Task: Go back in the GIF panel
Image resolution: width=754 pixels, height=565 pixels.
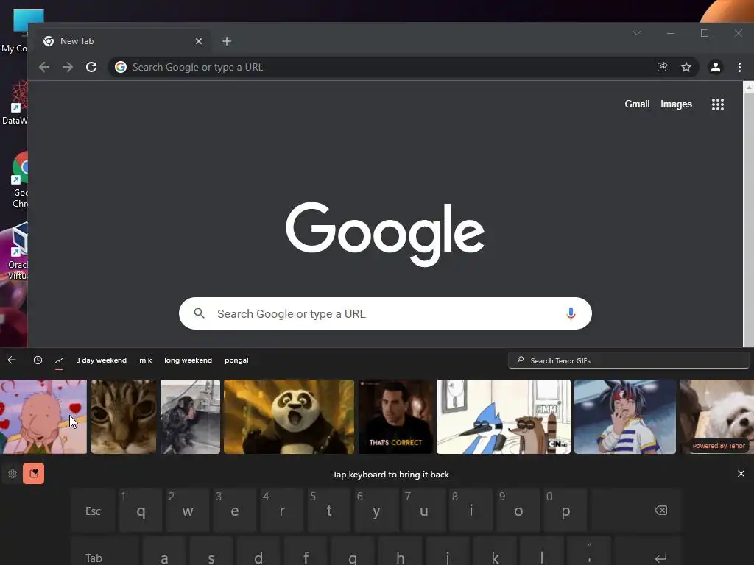Action: [x=12, y=360]
